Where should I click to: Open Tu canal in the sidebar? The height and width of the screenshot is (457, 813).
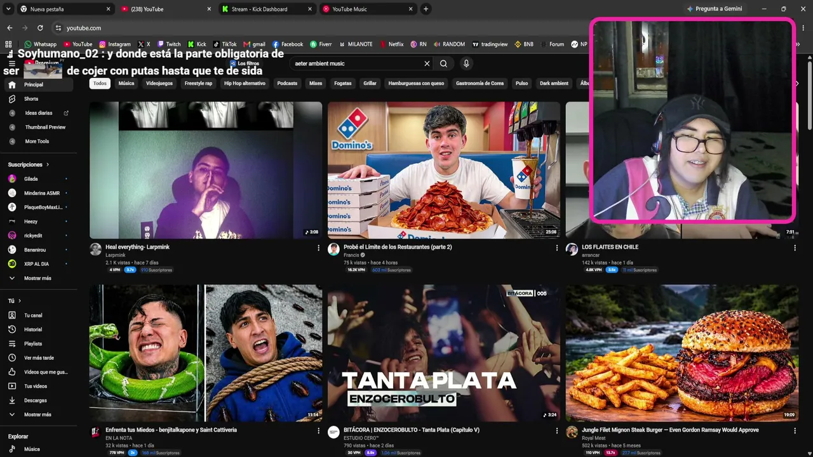point(33,315)
